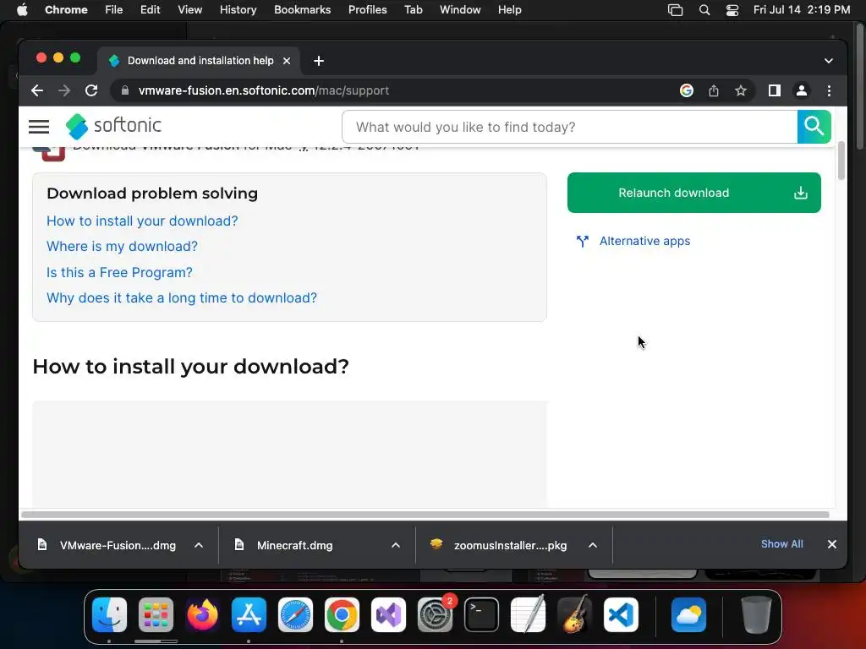Expand the Minecraft.dmg options chevron

pyautogui.click(x=396, y=545)
